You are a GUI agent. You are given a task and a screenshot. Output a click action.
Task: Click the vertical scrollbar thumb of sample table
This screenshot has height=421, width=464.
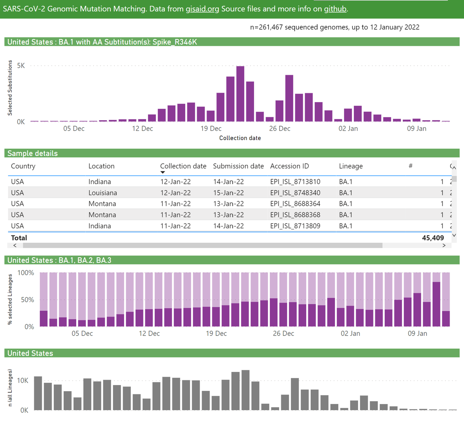(x=454, y=178)
